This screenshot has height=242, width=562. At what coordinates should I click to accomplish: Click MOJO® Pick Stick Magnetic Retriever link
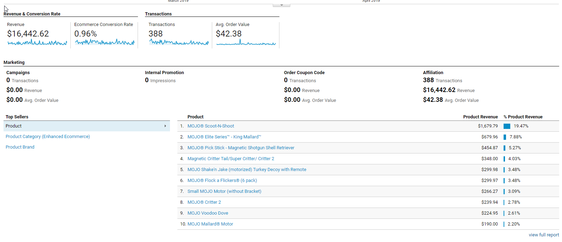click(241, 148)
